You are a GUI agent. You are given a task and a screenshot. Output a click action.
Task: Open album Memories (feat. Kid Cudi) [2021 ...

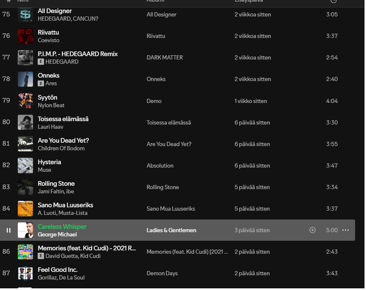tap(187, 252)
